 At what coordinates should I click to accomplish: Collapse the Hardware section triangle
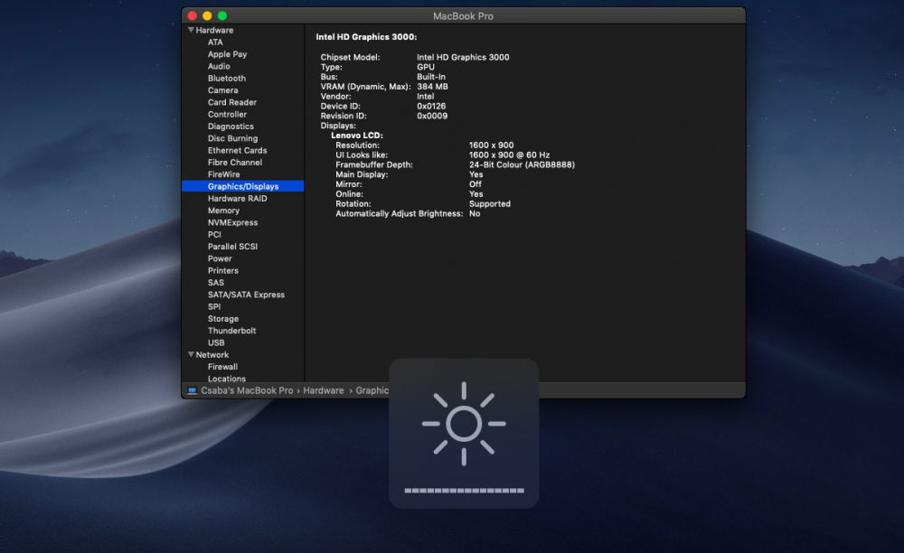click(191, 30)
